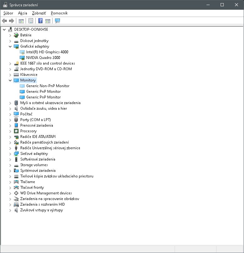This screenshot has height=253, width=244.
Task: Expand the IEEE 1667 silo category
Action: [x=10, y=64]
